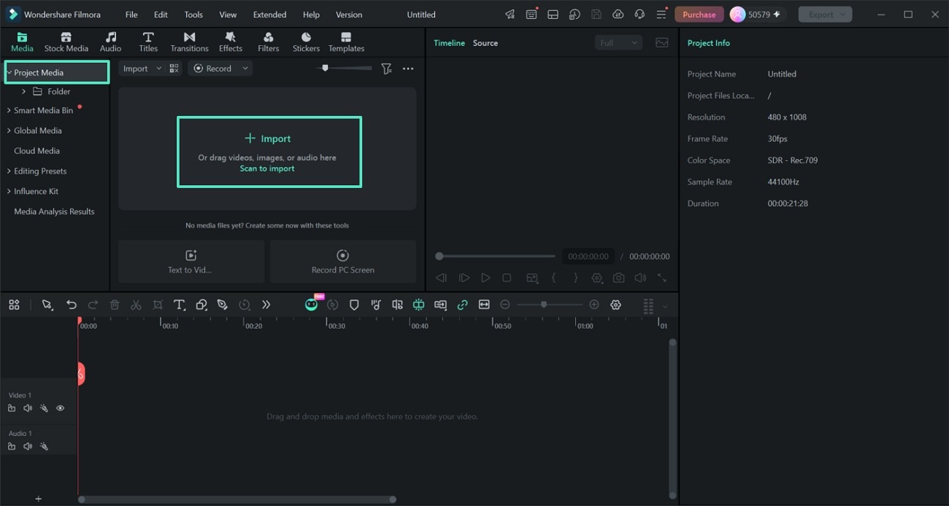This screenshot has width=949, height=506.
Task: Open the media filter funnel icon
Action: [386, 69]
